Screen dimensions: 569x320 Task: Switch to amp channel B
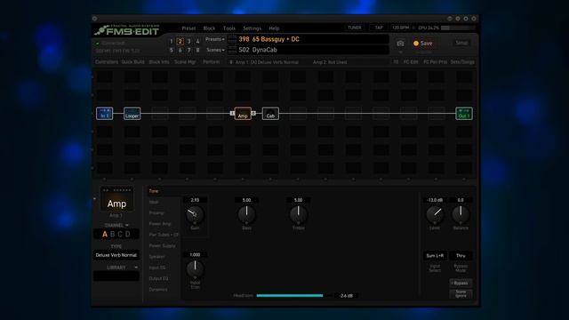coord(113,235)
